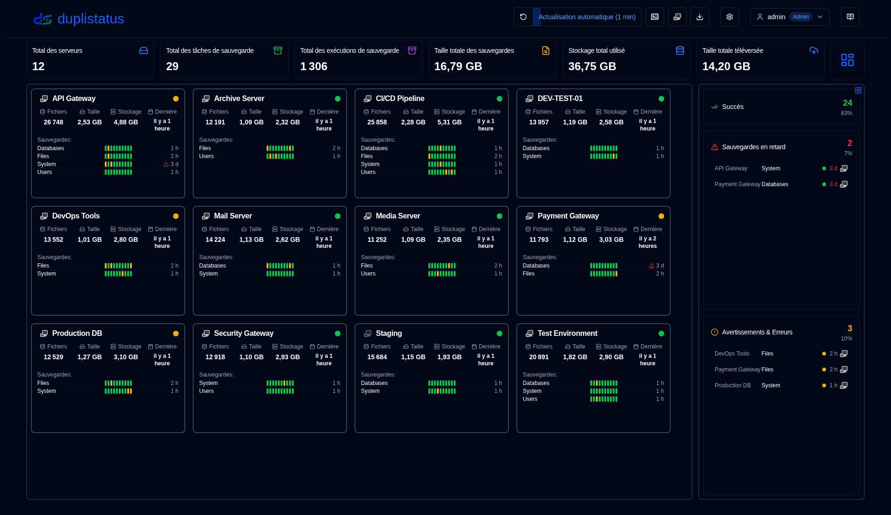The height and width of the screenshot is (515, 891).
Task: Click the servers overview icon beside the console icon
Action: 677,16
